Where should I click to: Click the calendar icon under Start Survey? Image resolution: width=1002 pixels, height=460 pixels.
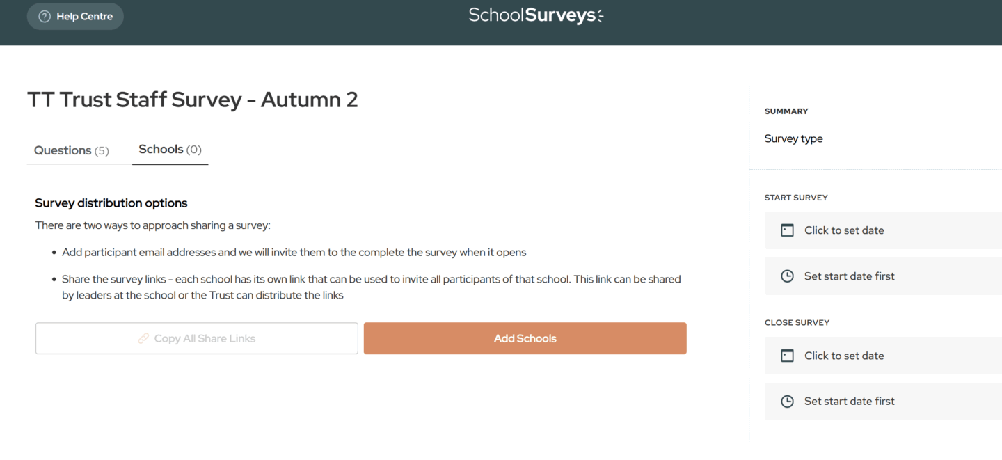tap(787, 230)
